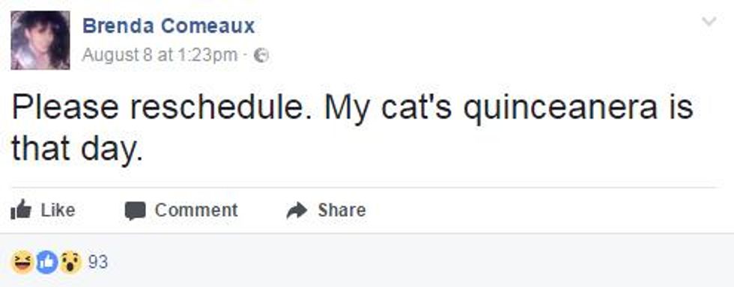Viewport: 734px width, 287px height.
Task: Click the 'that day.' text line
Action: [x=76, y=149]
